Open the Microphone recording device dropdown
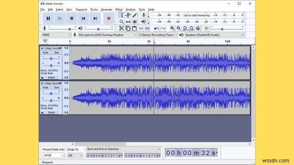The height and width of the screenshot is (165, 294). 107,35
